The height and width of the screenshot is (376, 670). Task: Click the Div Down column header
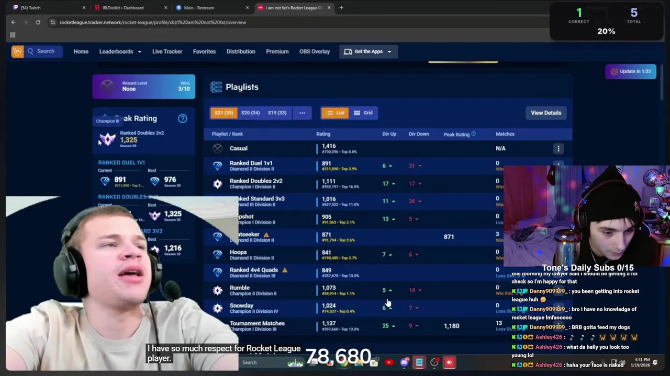click(x=419, y=134)
